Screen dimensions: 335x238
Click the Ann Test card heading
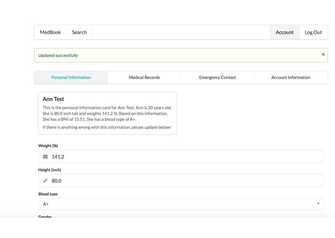point(53,99)
